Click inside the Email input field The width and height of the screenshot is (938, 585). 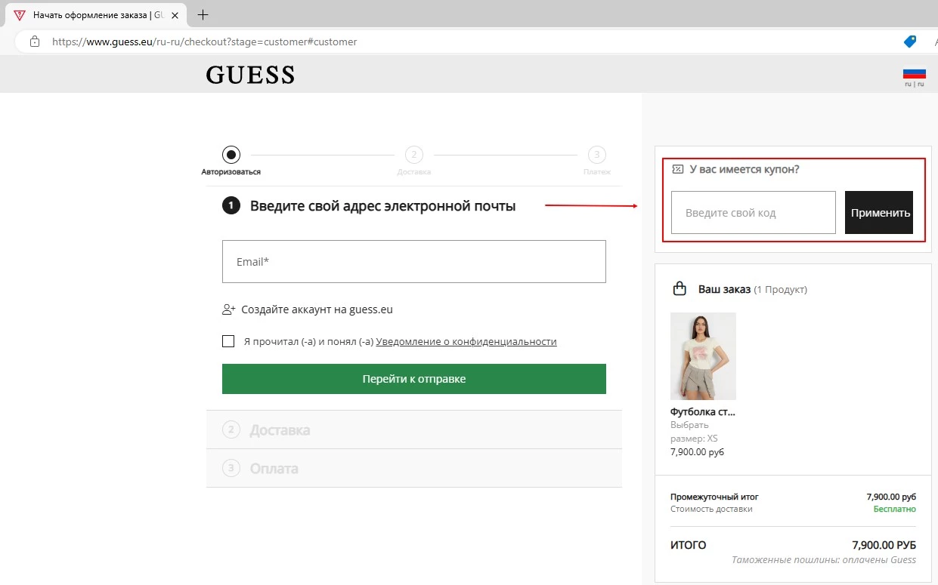413,261
